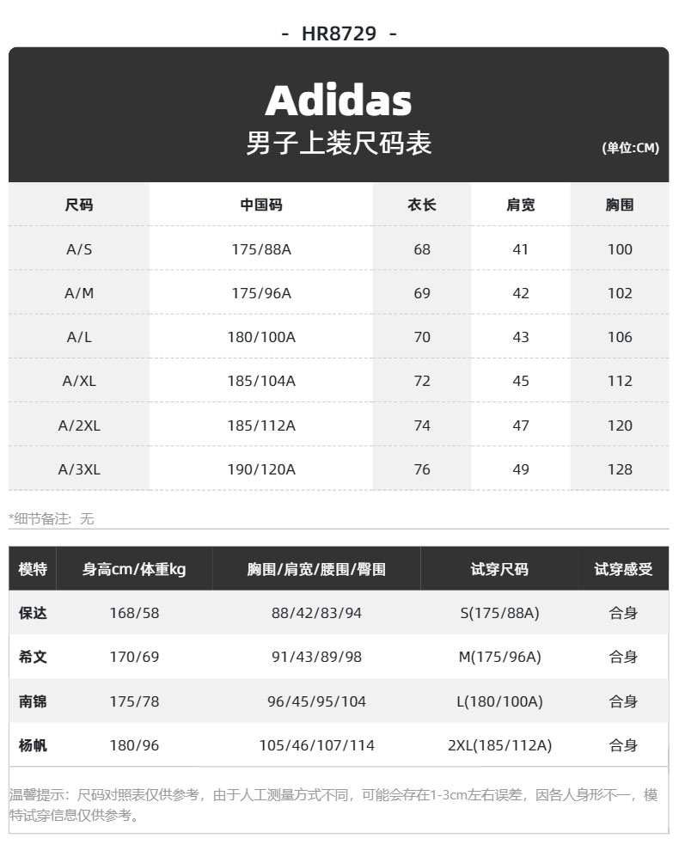Viewport: 679px width, 851px height.
Task: Click the 190/120A China size cell
Action: click(260, 469)
